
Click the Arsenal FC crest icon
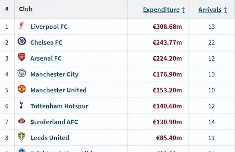point(22,57)
